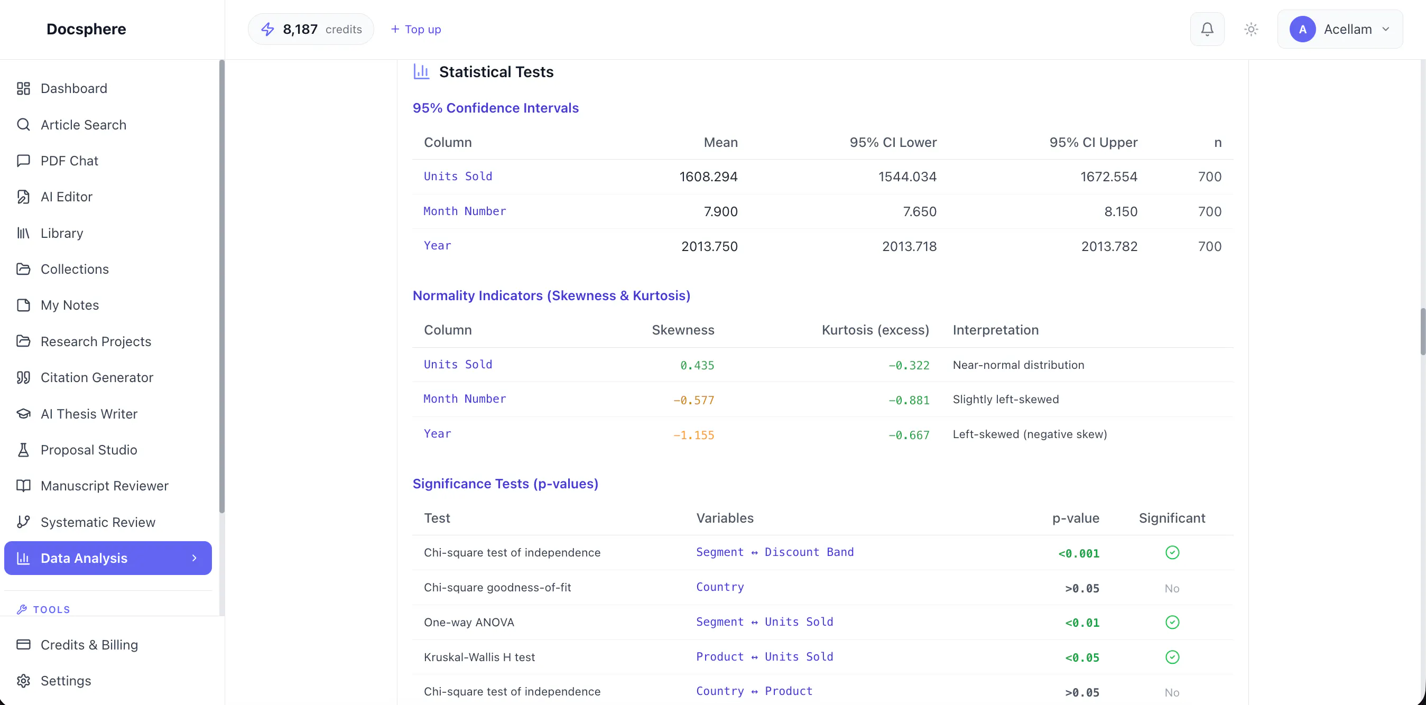Click the CI upper value 2013.782
This screenshot has width=1426, height=705.
point(1109,246)
